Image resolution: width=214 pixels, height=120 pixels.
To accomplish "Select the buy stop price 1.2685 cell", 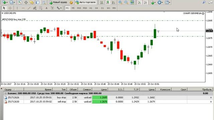I will 100,98.
